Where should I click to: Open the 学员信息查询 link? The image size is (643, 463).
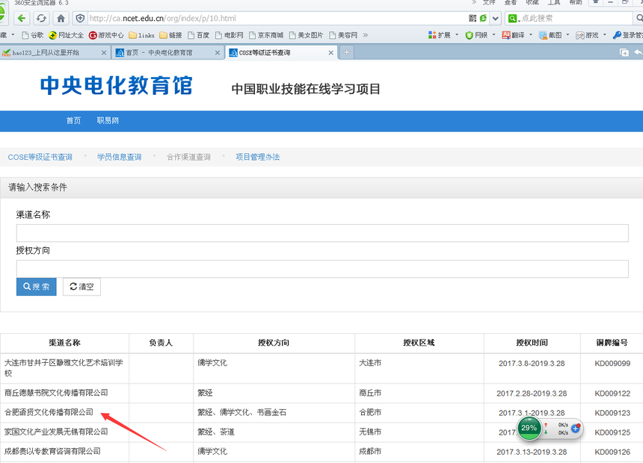pyautogui.click(x=120, y=157)
